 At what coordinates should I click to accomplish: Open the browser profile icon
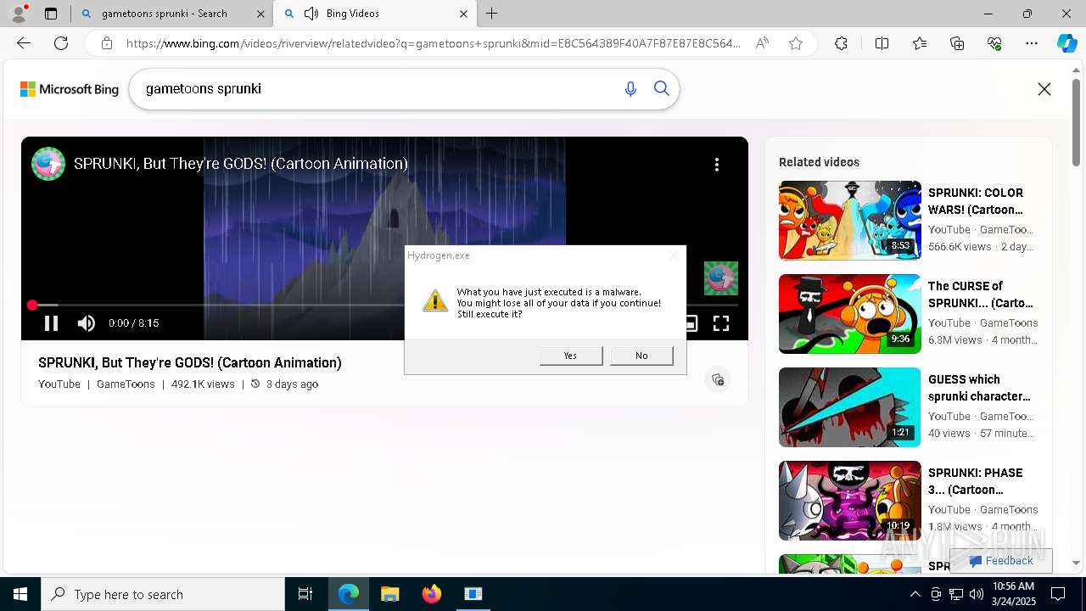19,14
